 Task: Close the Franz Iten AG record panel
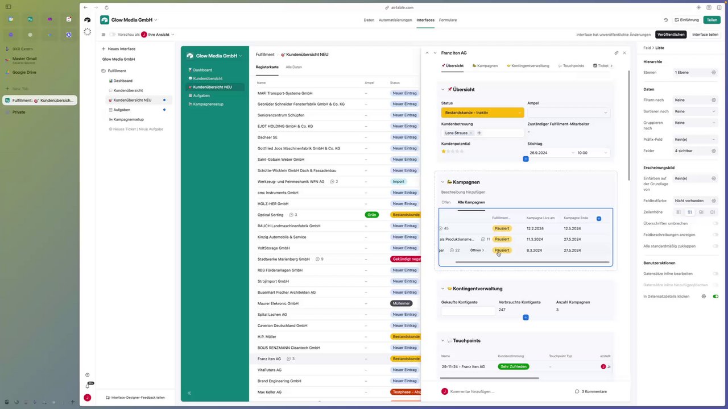pos(624,53)
